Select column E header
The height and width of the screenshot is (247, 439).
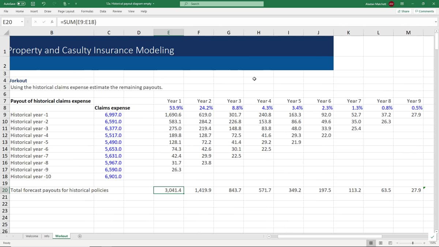pyautogui.click(x=168, y=33)
